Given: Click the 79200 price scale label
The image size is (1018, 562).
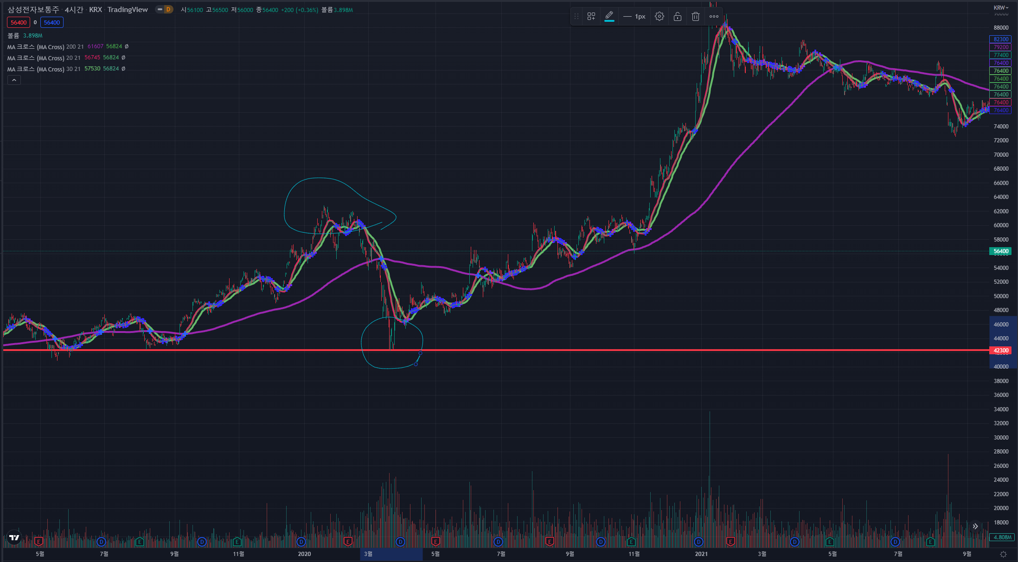Looking at the screenshot, I should click(1001, 47).
